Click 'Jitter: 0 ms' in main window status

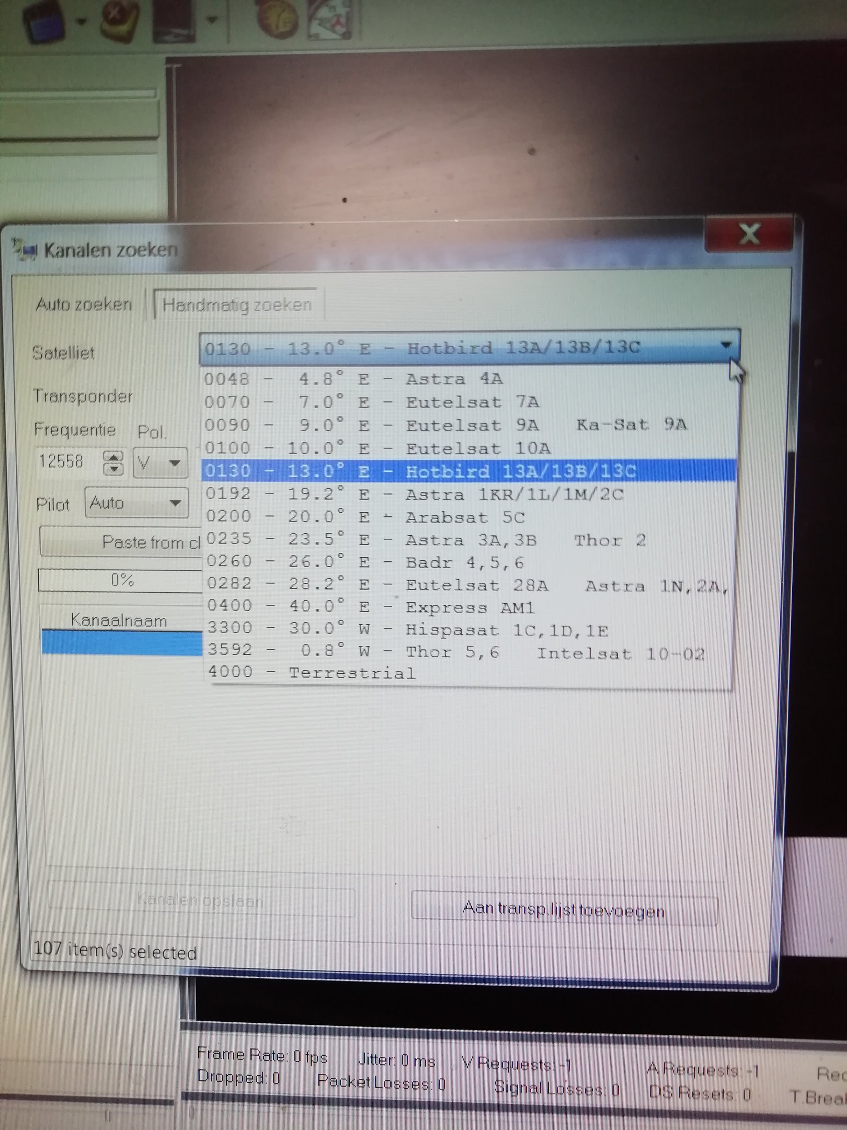(x=397, y=1060)
